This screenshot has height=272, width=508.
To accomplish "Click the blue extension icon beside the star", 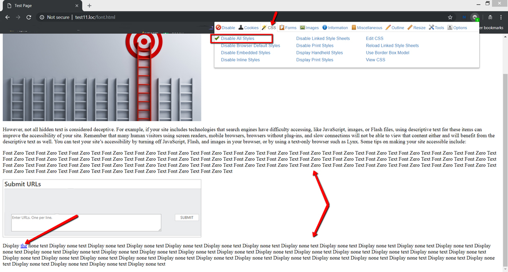I will click(x=464, y=17).
